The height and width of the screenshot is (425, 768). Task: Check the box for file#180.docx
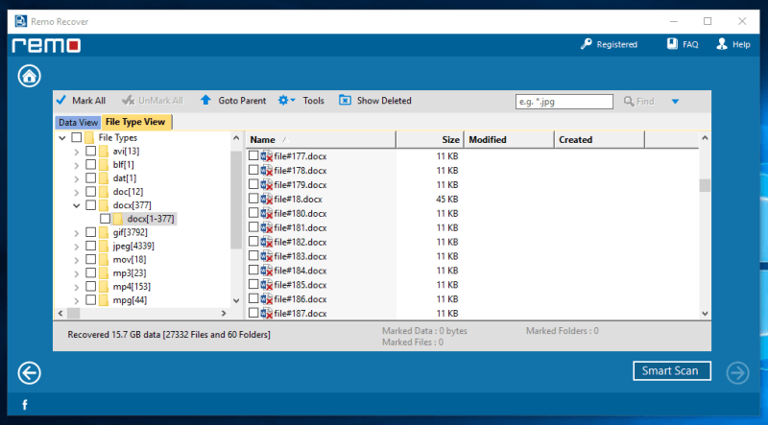pos(253,213)
